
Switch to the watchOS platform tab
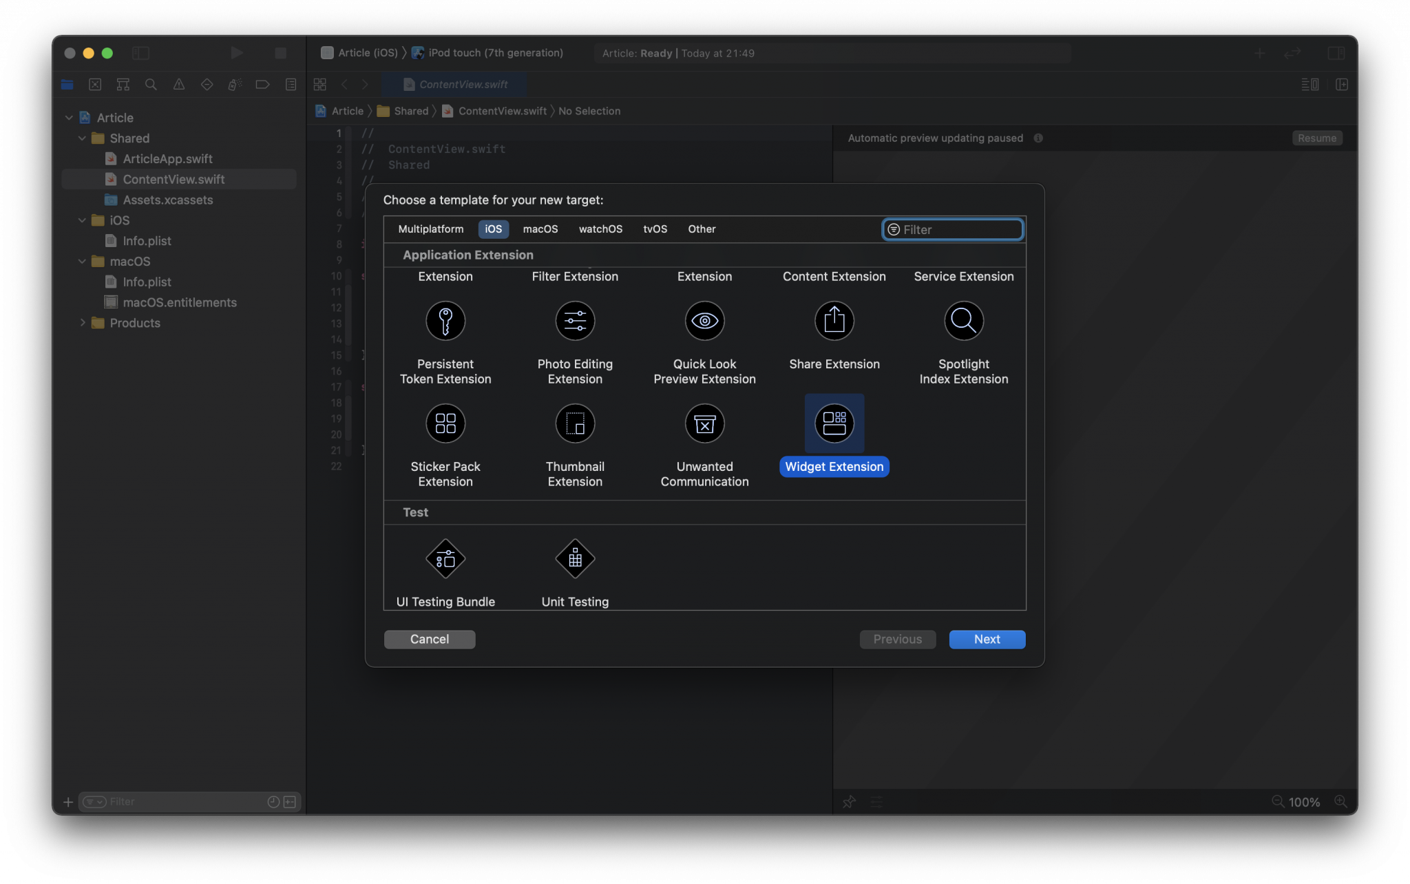coord(600,229)
